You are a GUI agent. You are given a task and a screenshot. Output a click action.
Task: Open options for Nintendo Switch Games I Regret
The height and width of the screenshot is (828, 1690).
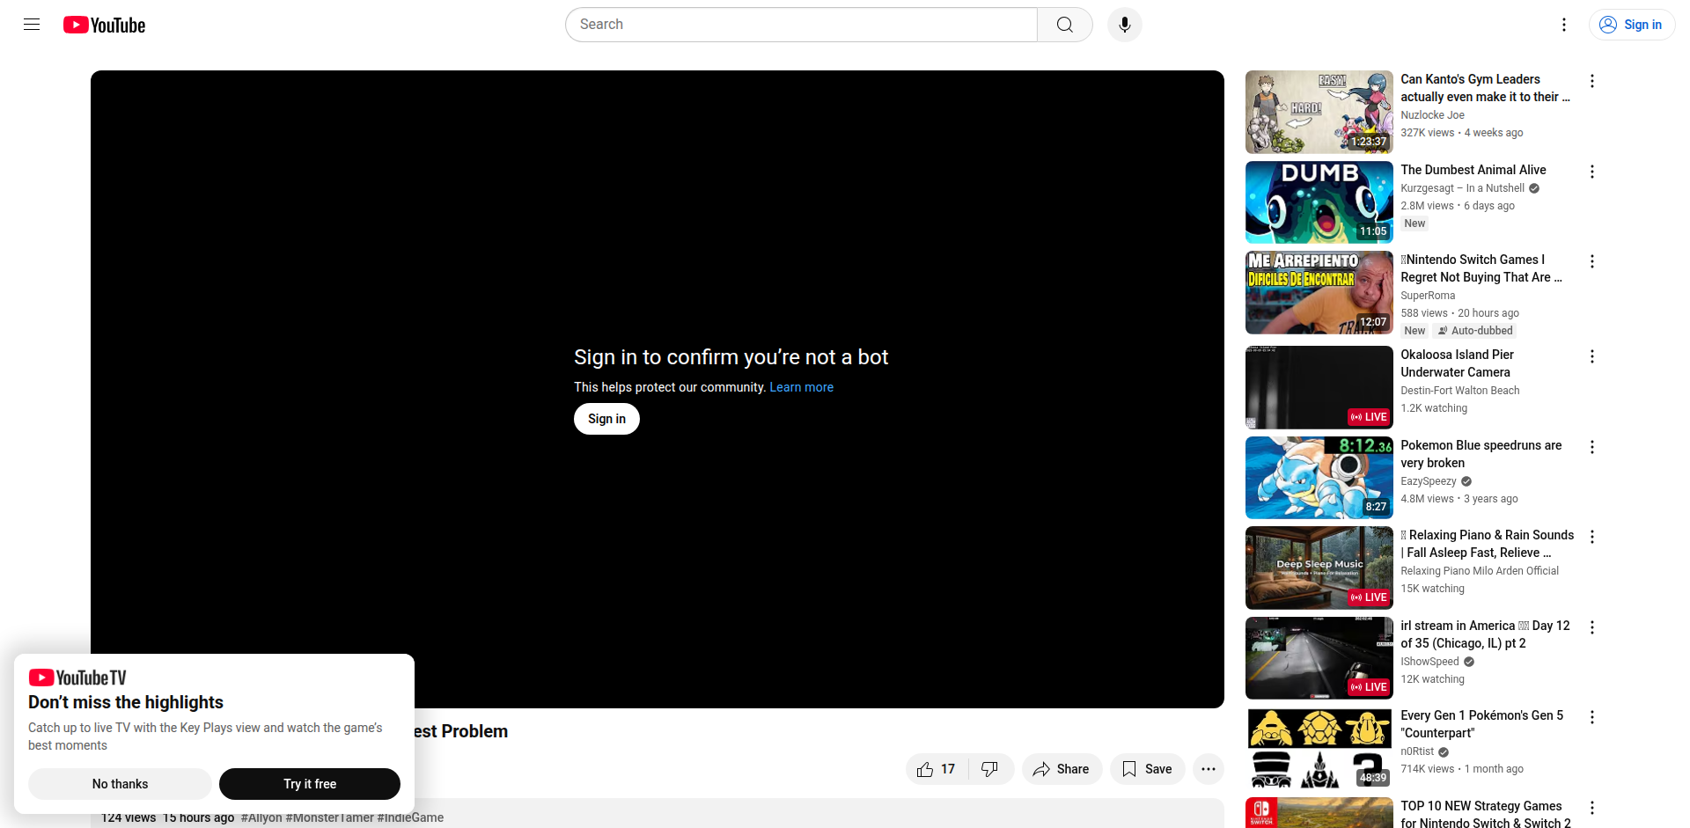pos(1591,261)
